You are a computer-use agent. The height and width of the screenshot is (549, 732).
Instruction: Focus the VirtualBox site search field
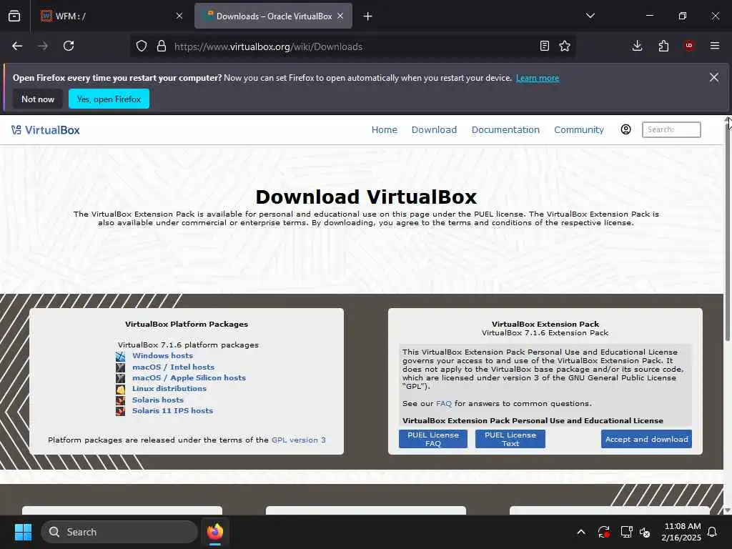(671, 130)
